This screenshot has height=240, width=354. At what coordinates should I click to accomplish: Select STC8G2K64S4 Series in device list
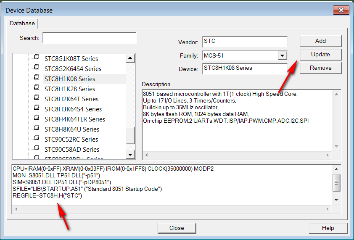(73, 69)
